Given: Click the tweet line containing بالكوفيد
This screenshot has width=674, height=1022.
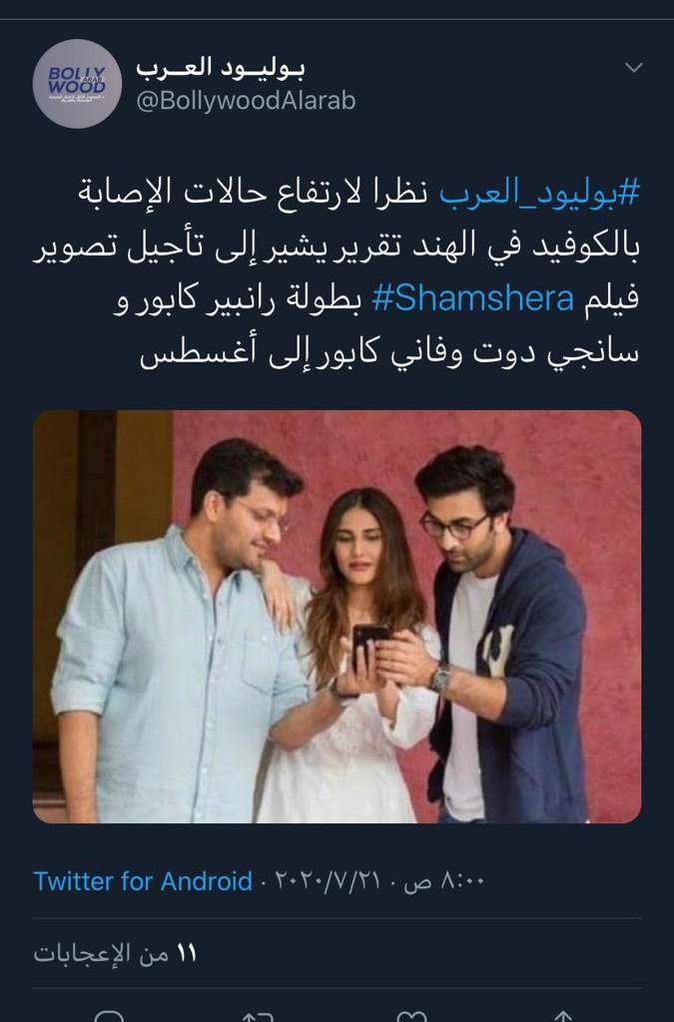Looking at the screenshot, I should 337,248.
